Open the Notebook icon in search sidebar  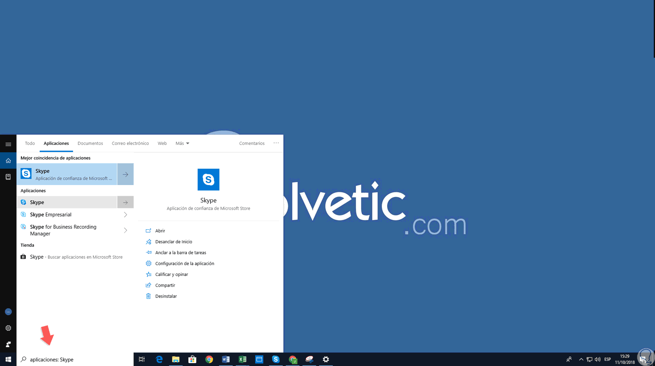coord(8,177)
